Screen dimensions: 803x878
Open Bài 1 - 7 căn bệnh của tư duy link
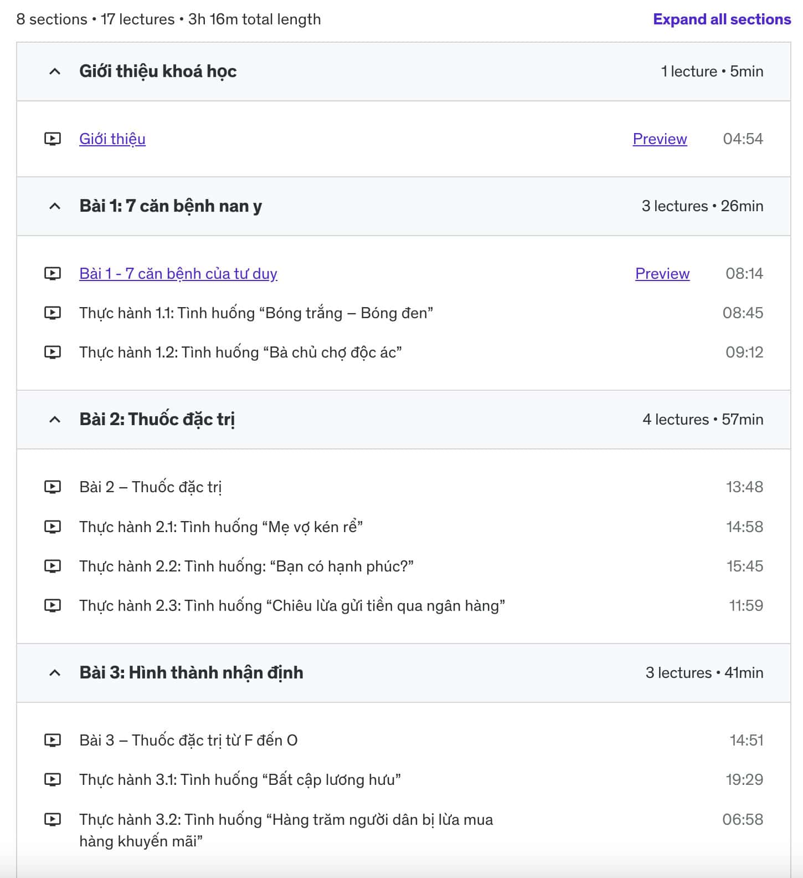point(178,273)
